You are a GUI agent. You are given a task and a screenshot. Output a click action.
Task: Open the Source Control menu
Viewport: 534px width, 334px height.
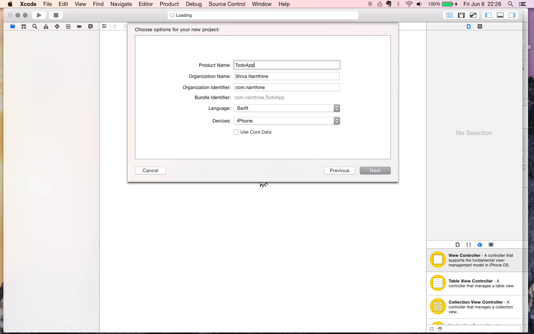coord(227,4)
